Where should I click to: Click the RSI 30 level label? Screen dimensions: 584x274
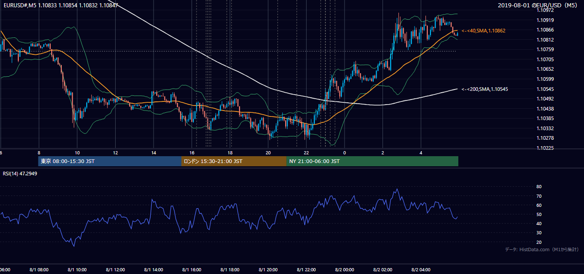coord(539,233)
